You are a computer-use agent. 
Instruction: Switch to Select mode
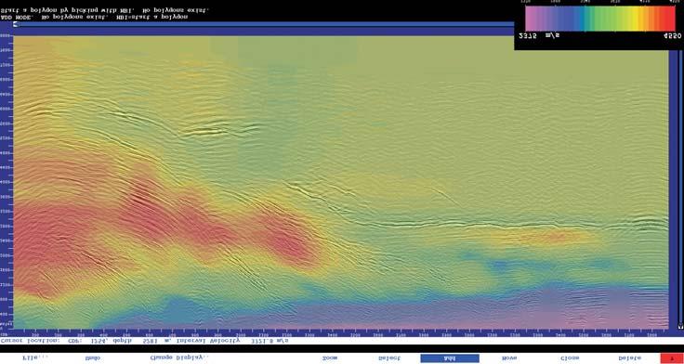pos(389,357)
